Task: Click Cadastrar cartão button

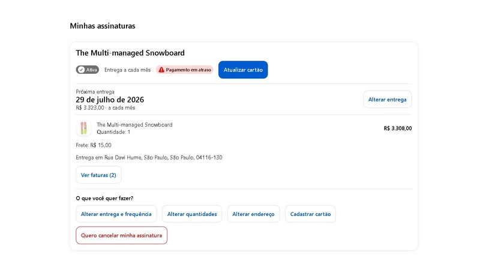Action: click(x=310, y=214)
